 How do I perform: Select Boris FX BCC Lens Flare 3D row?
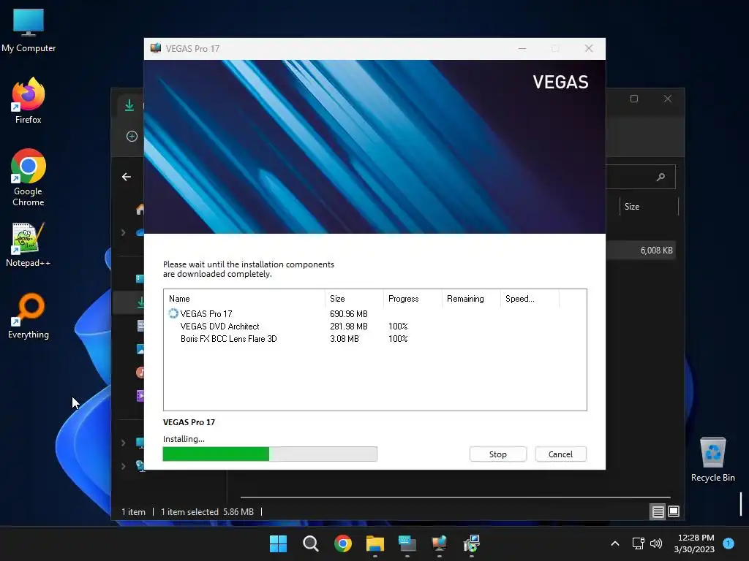coord(375,339)
